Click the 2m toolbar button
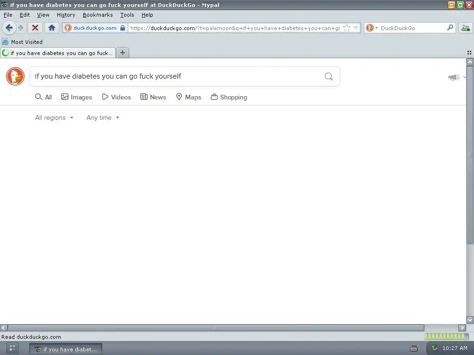474x355 pixels. pos(466,28)
